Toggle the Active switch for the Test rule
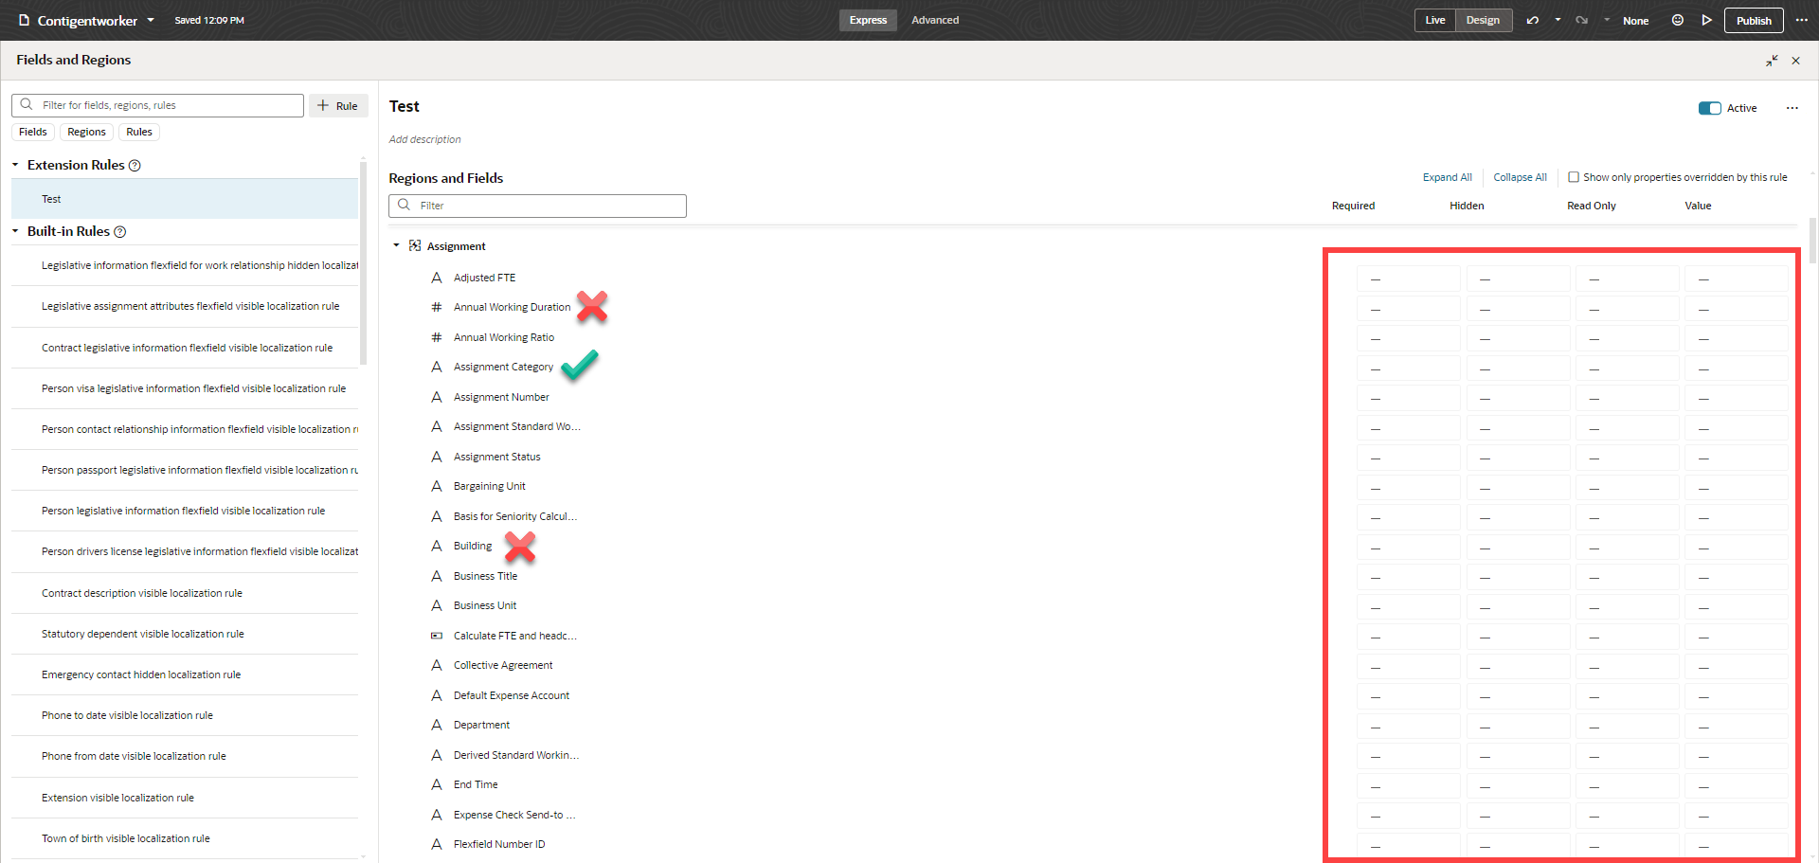This screenshot has width=1819, height=863. coord(1709,108)
